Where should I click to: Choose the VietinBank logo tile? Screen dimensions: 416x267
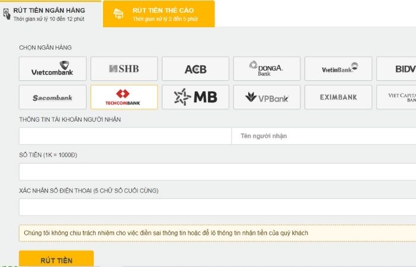tap(338, 69)
